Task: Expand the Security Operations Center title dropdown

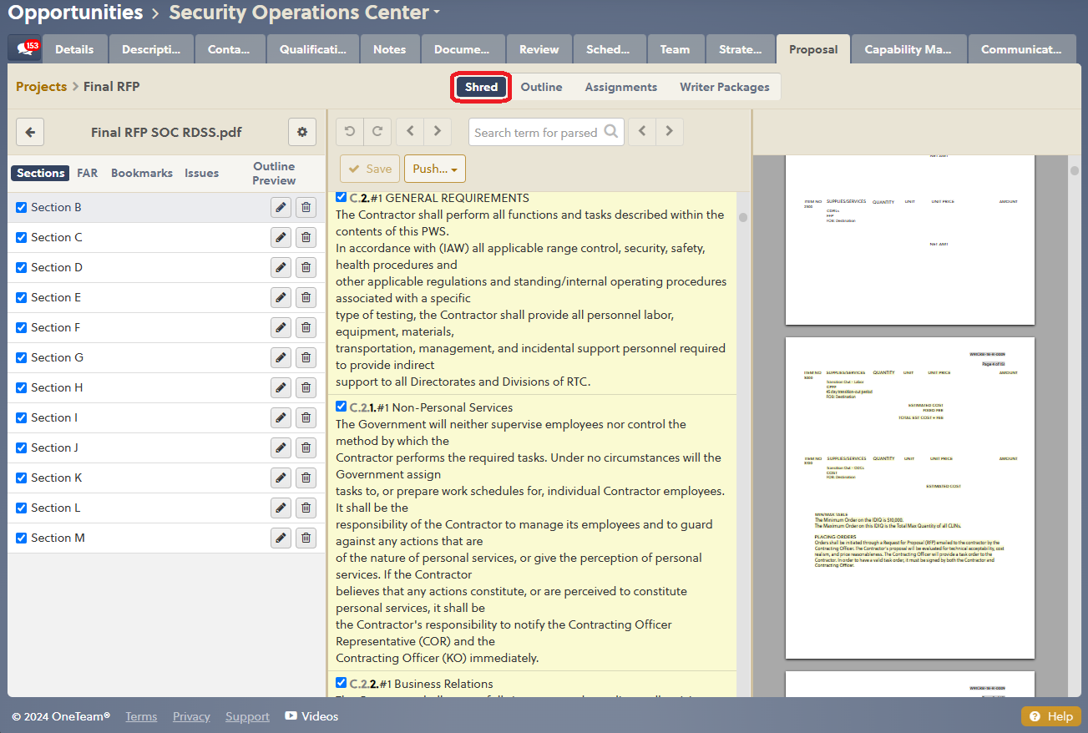Action: pyautogui.click(x=437, y=13)
